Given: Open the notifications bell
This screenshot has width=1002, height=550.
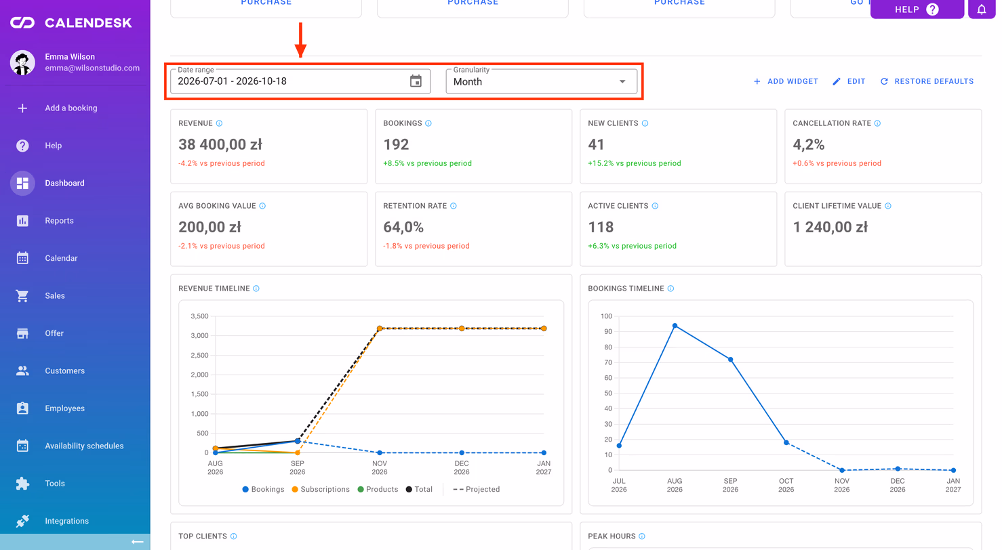Looking at the screenshot, I should click(982, 9).
